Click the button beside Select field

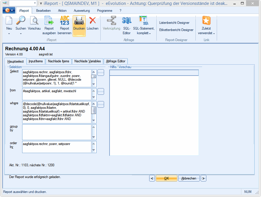tap(101, 72)
